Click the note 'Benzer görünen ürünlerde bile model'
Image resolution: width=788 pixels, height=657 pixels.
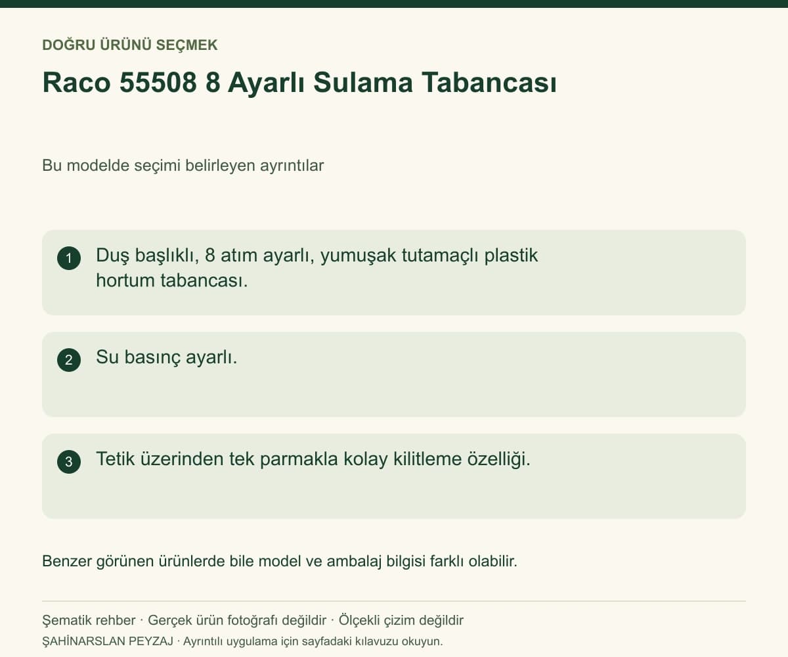click(280, 562)
